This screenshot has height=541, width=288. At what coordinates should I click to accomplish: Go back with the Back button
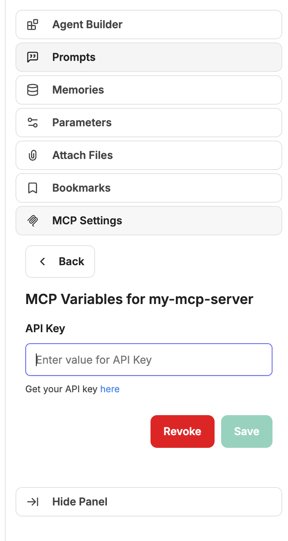pos(60,262)
